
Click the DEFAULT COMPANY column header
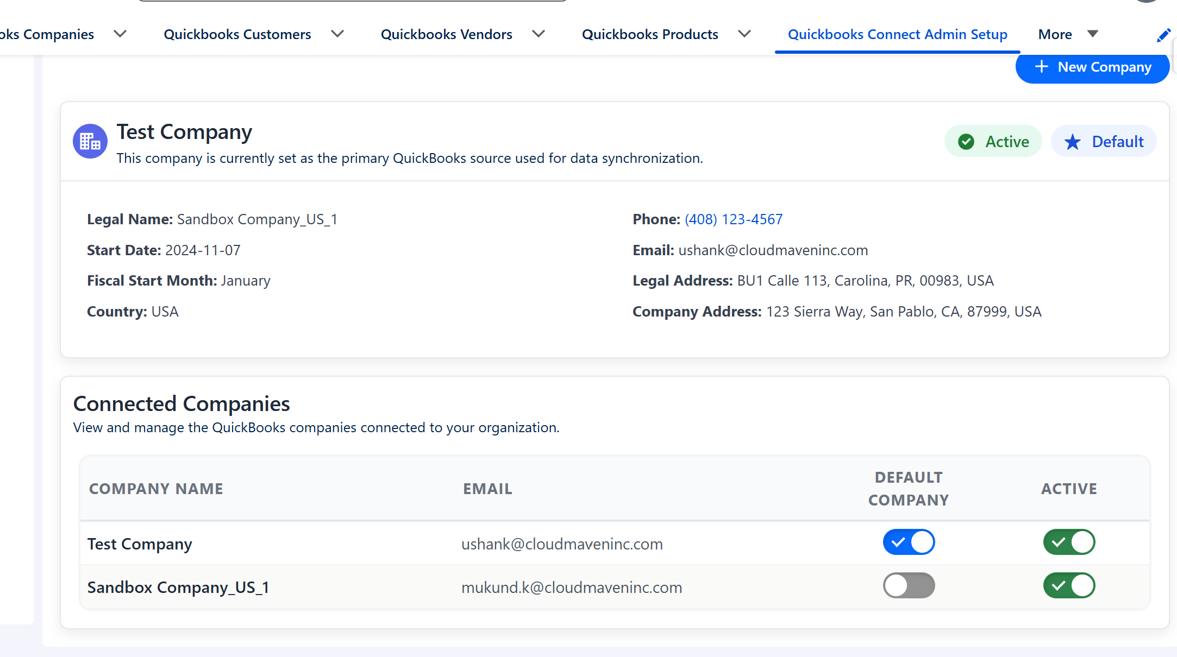(909, 489)
